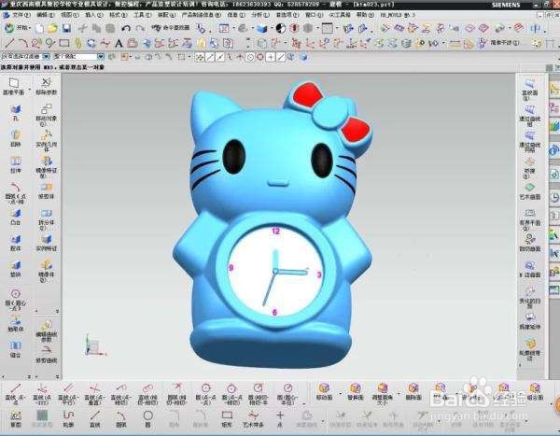Click the 回转 (Revolve) feature tool
The image size is (560, 436).
15,139
